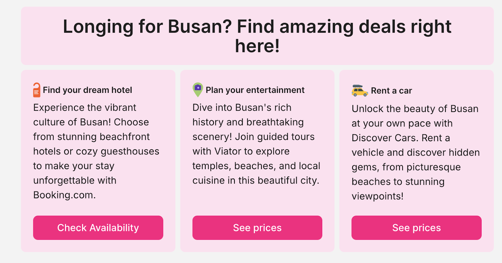The height and width of the screenshot is (263, 502).
Task: Click Discover Cars in the rental description
Action: click(385, 138)
